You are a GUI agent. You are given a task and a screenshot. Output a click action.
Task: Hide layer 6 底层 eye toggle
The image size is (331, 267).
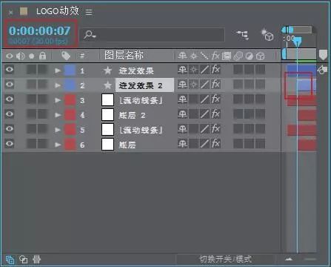pyautogui.click(x=10, y=144)
